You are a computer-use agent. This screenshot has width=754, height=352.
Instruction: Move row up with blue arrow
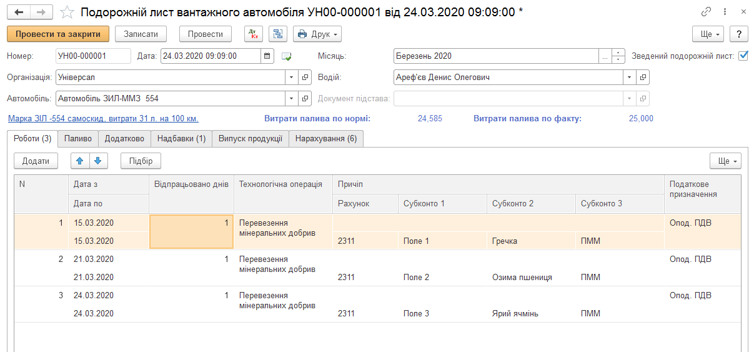coord(79,161)
